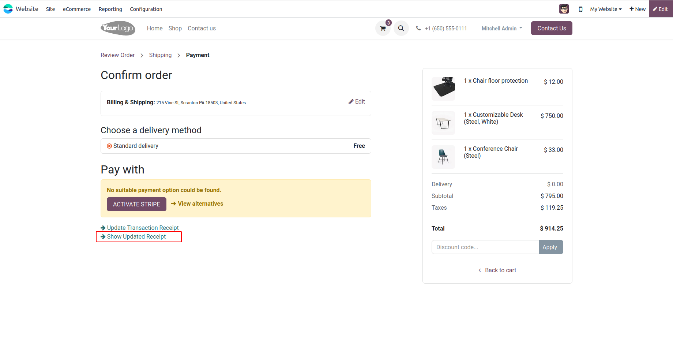Screen dimensions: 673x344
Task: Focus the Discount code input field
Action: tap(485, 247)
